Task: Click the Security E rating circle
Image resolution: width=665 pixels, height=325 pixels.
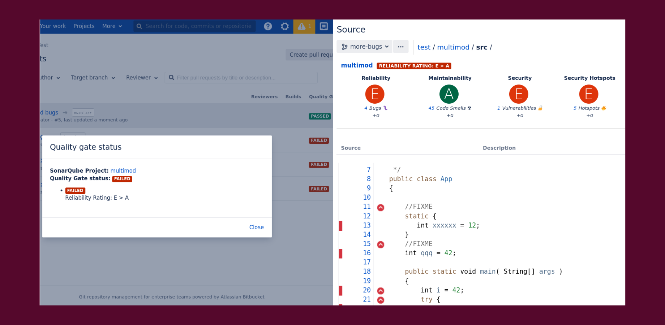Action: tap(519, 94)
